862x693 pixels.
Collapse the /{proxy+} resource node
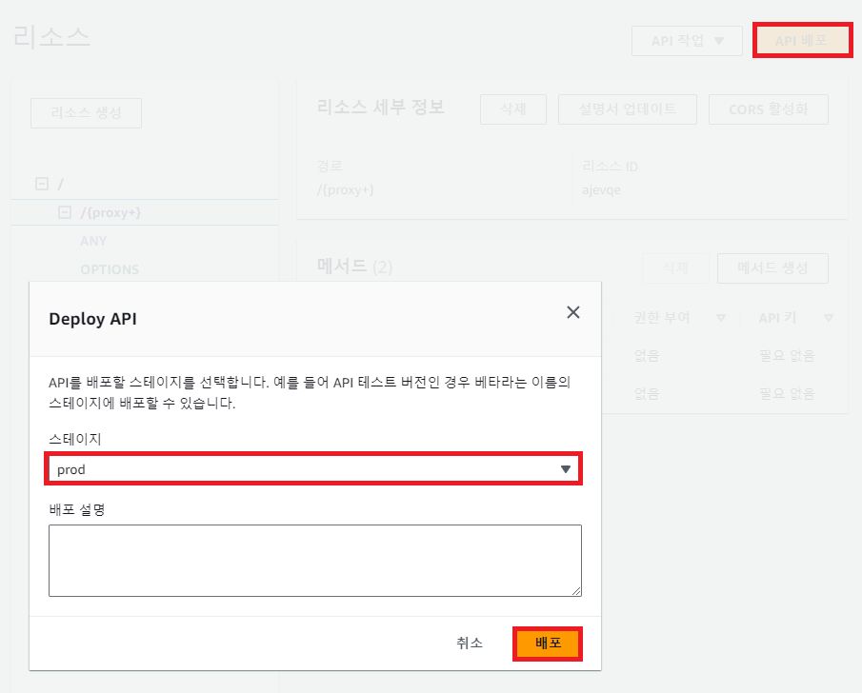(65, 212)
